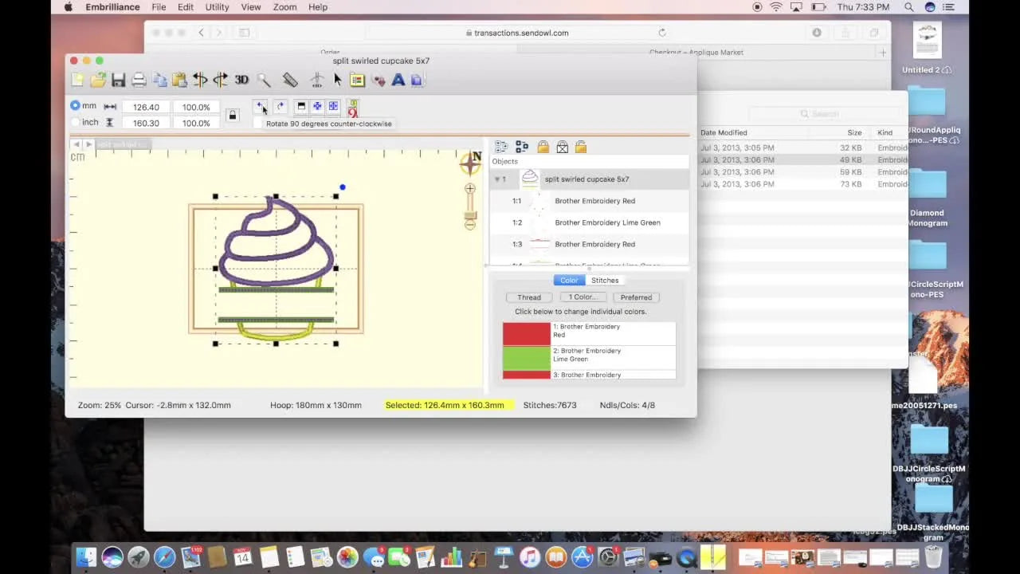Screen dimensions: 1020x574
Task: Switch to the Stitches tab
Action: coord(605,280)
